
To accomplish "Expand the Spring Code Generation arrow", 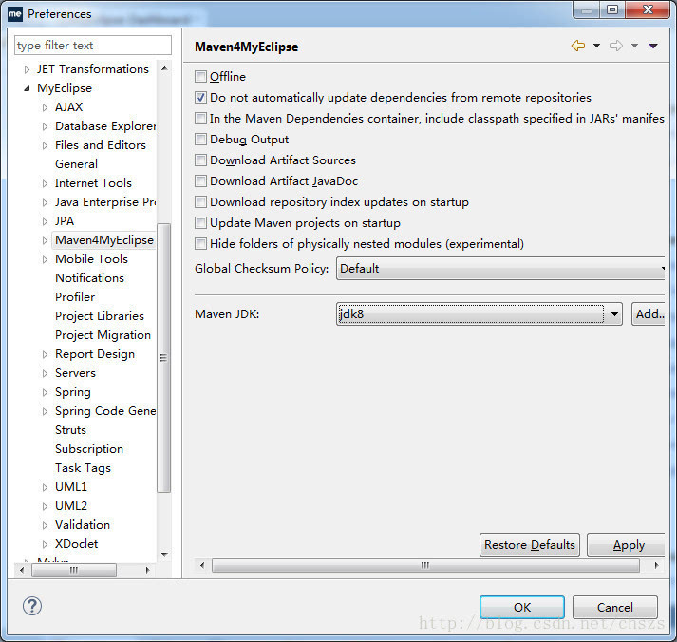I will pyautogui.click(x=45, y=411).
